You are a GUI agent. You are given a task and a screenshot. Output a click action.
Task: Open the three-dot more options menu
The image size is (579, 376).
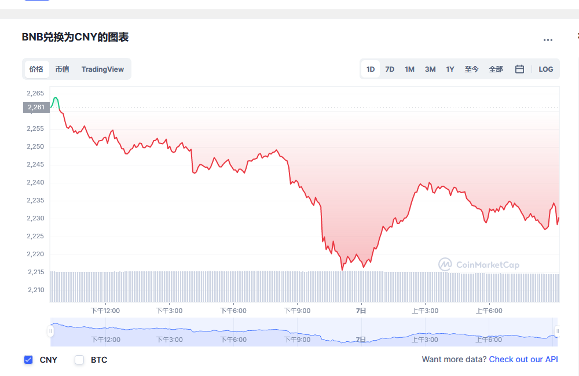click(548, 40)
